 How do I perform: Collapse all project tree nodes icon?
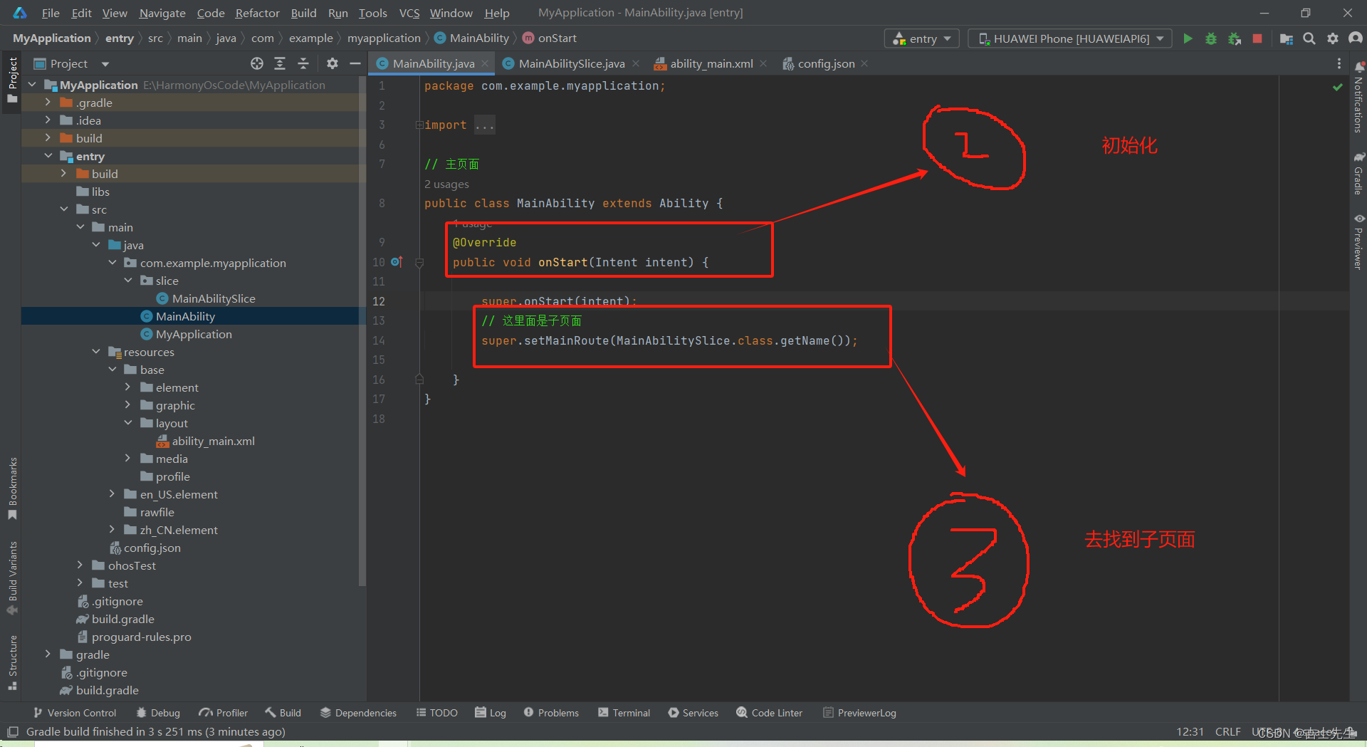click(x=303, y=63)
